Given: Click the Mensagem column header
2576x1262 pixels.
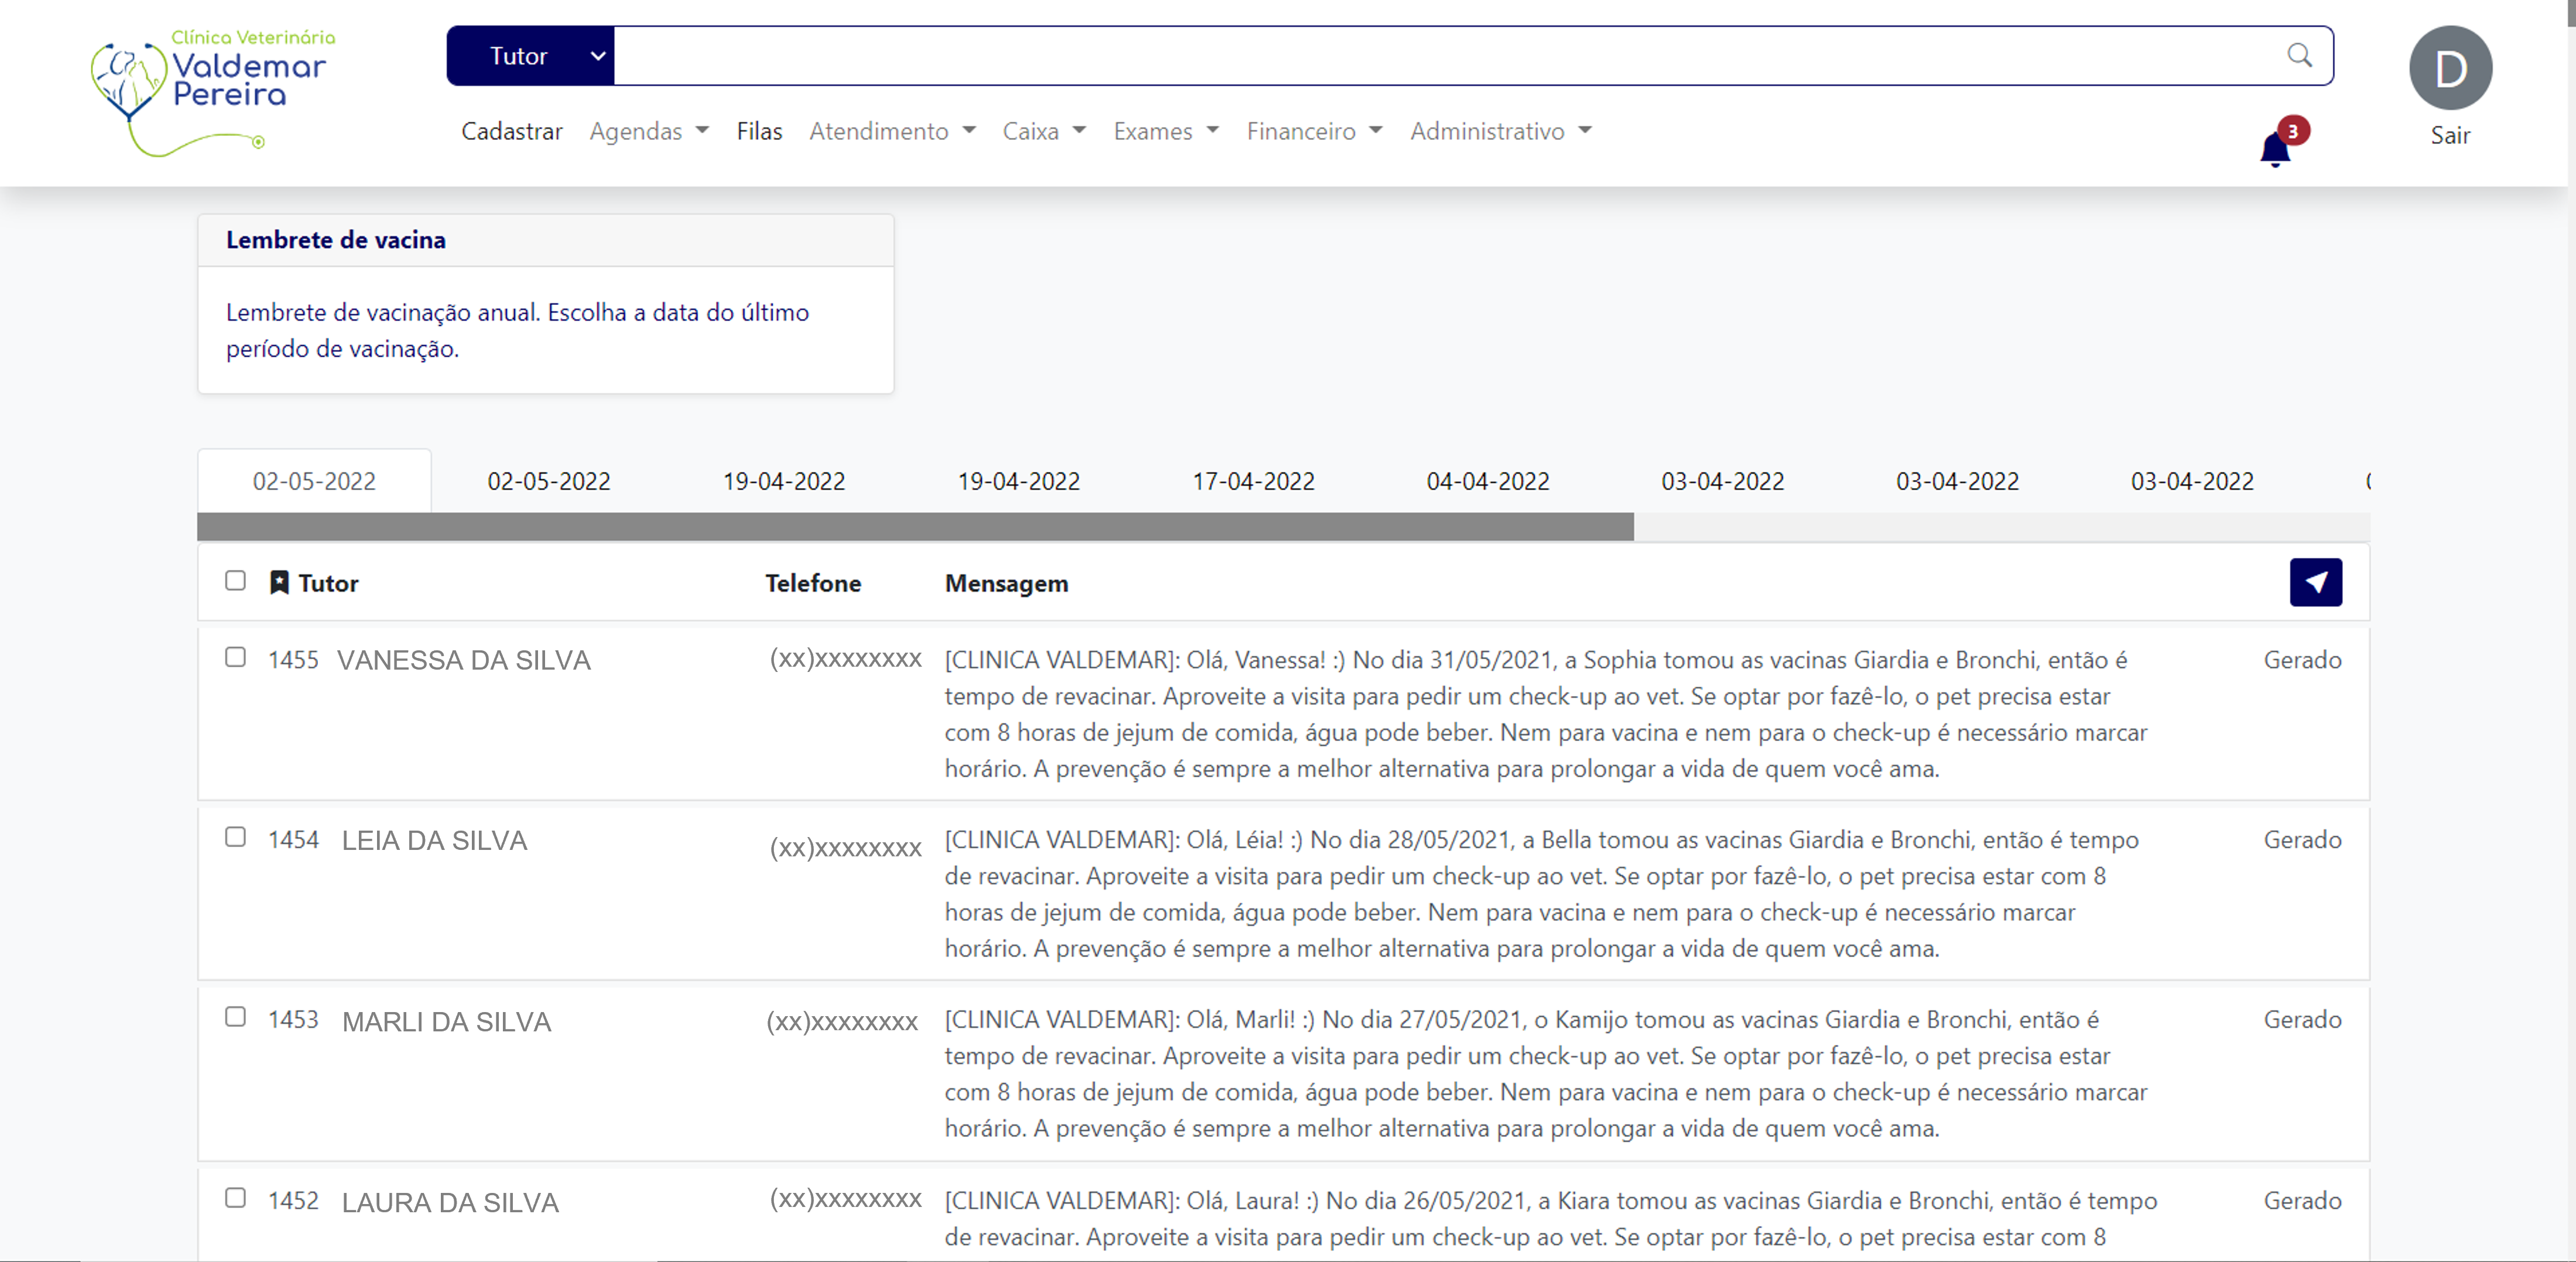Looking at the screenshot, I should coord(1006,583).
